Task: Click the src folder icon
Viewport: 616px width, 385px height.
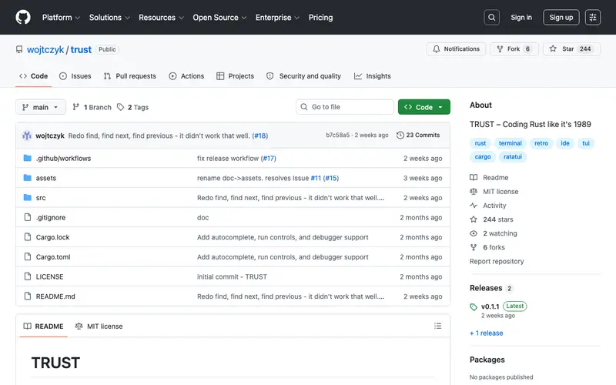Action: (x=27, y=197)
